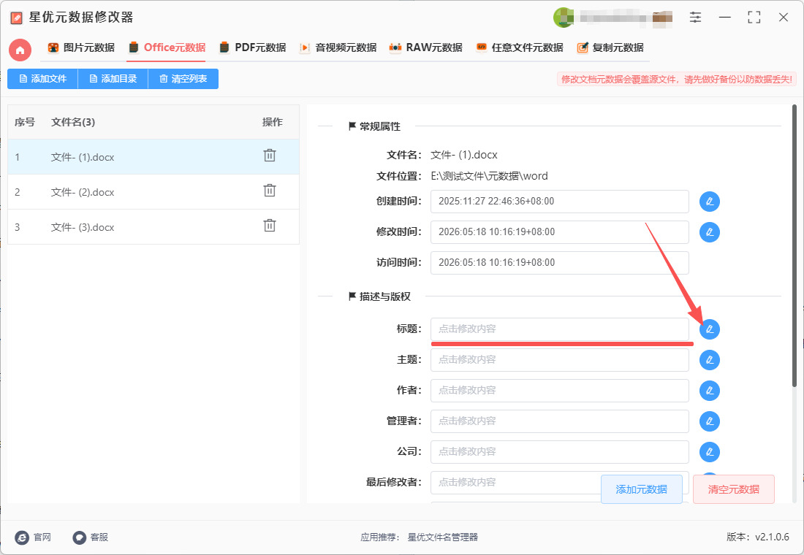Open the 客服 support link

pyautogui.click(x=91, y=537)
